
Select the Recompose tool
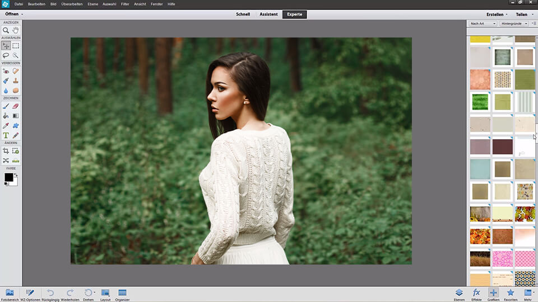pyautogui.click(x=16, y=150)
